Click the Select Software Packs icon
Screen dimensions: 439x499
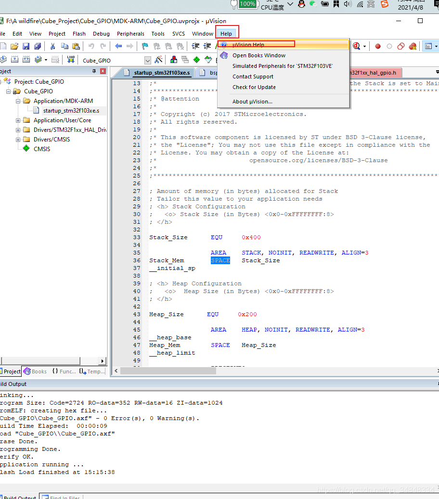click(x=208, y=60)
